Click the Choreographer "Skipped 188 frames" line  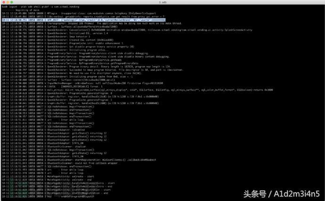[x=92, y=23]
